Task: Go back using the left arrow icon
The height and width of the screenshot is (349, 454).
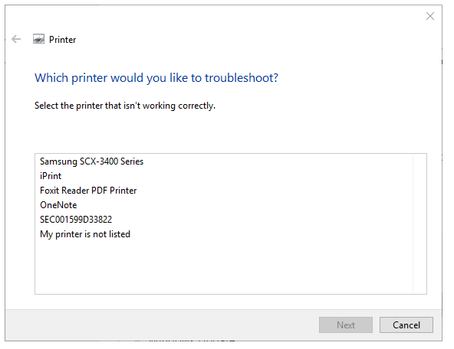Action: tap(16, 39)
